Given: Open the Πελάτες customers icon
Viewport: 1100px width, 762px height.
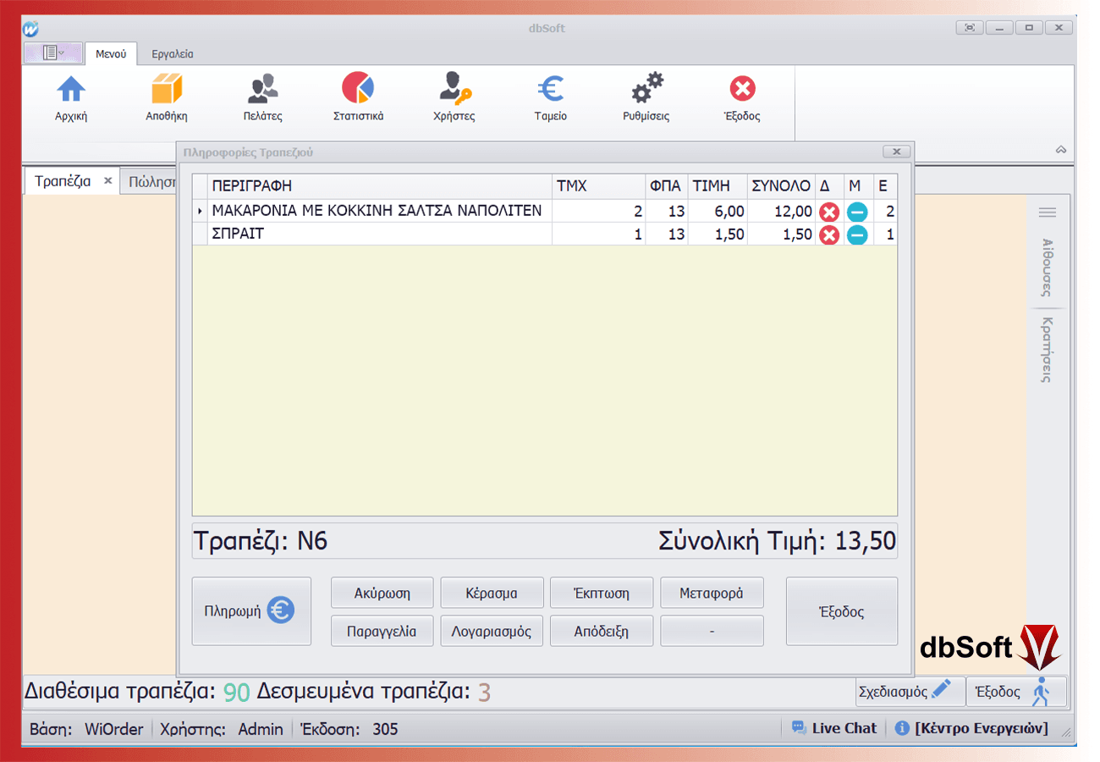Looking at the screenshot, I should (262, 90).
